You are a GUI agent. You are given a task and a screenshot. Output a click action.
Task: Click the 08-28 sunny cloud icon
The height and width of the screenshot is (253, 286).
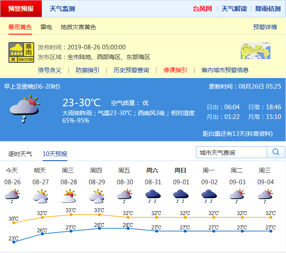tap(68, 196)
